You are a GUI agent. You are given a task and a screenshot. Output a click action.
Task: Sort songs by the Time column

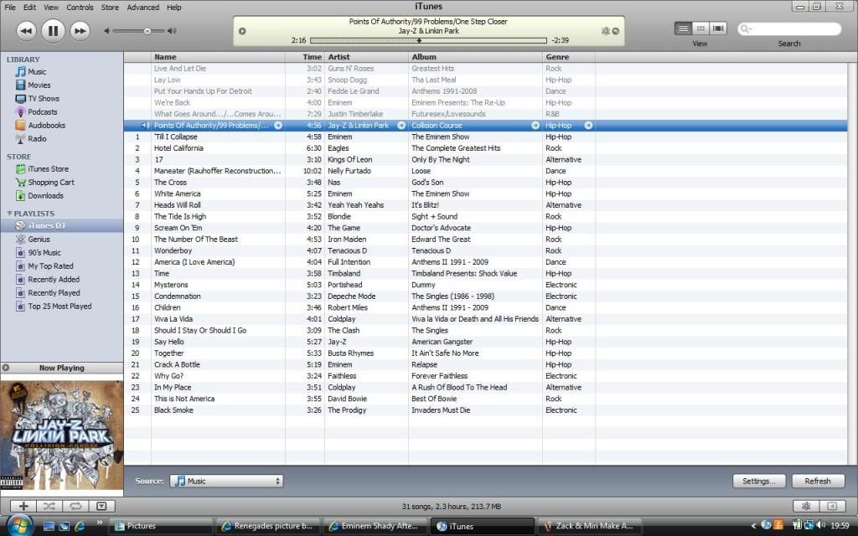click(x=305, y=57)
